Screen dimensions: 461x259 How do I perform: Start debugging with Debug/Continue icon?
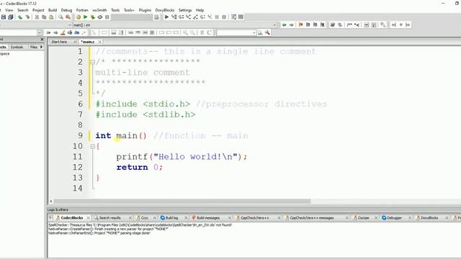click(166, 17)
